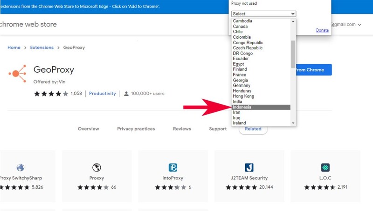Select Iraq from the country list
Image resolution: width=373 pixels, height=211 pixels.
click(261, 118)
